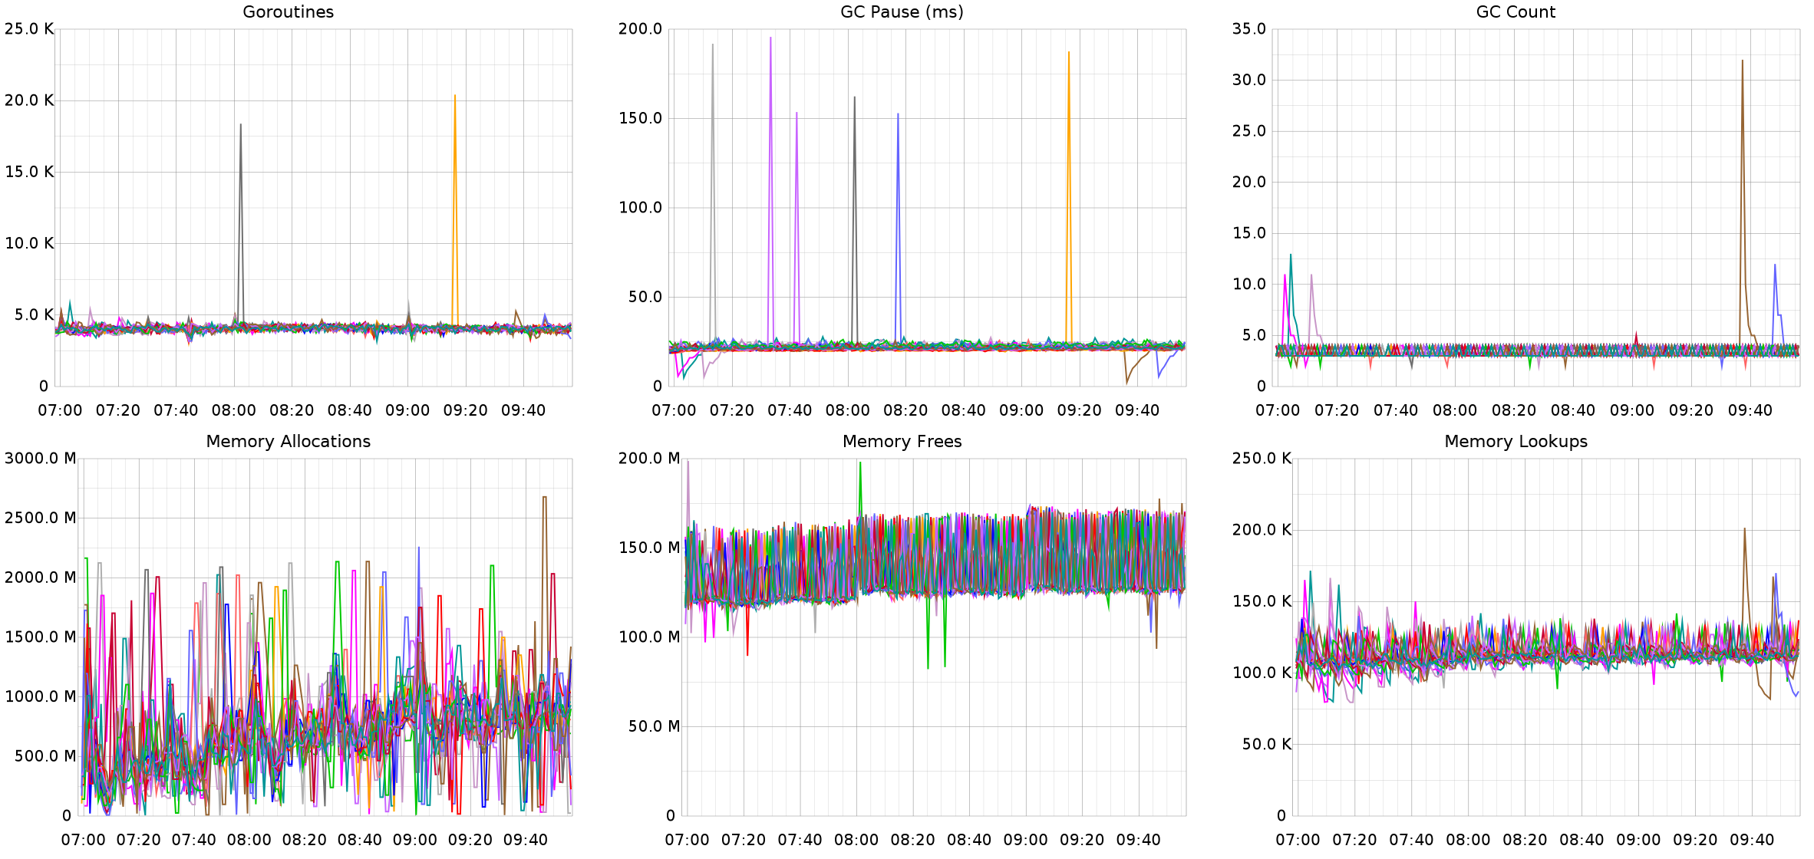Click the tallest brown peak in Memory Allocations chart
This screenshot has width=1814, height=859.
tap(544, 498)
